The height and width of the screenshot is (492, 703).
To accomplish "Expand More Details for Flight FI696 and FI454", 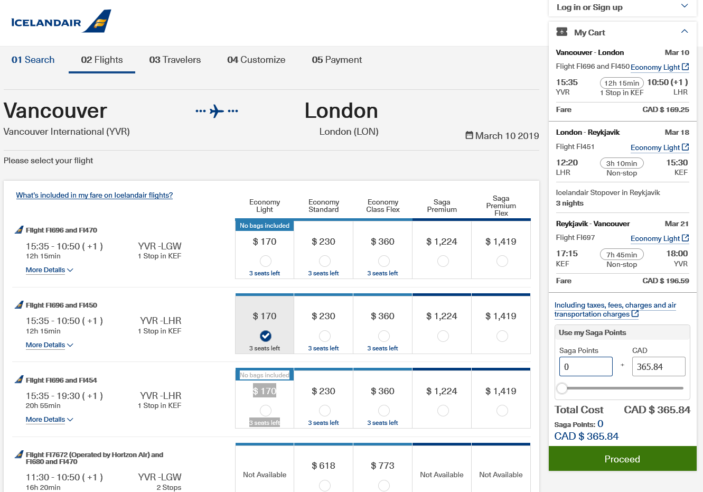I will [x=49, y=419].
